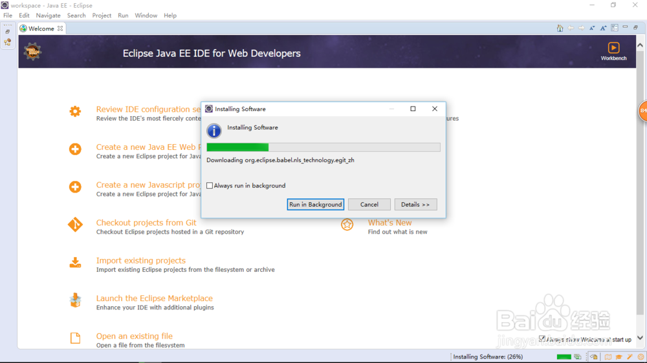Click the Eclipse Marketplace box icon
647x363 pixels.
coord(75,300)
